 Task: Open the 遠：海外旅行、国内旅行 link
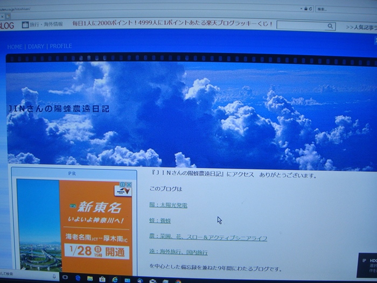point(178,252)
